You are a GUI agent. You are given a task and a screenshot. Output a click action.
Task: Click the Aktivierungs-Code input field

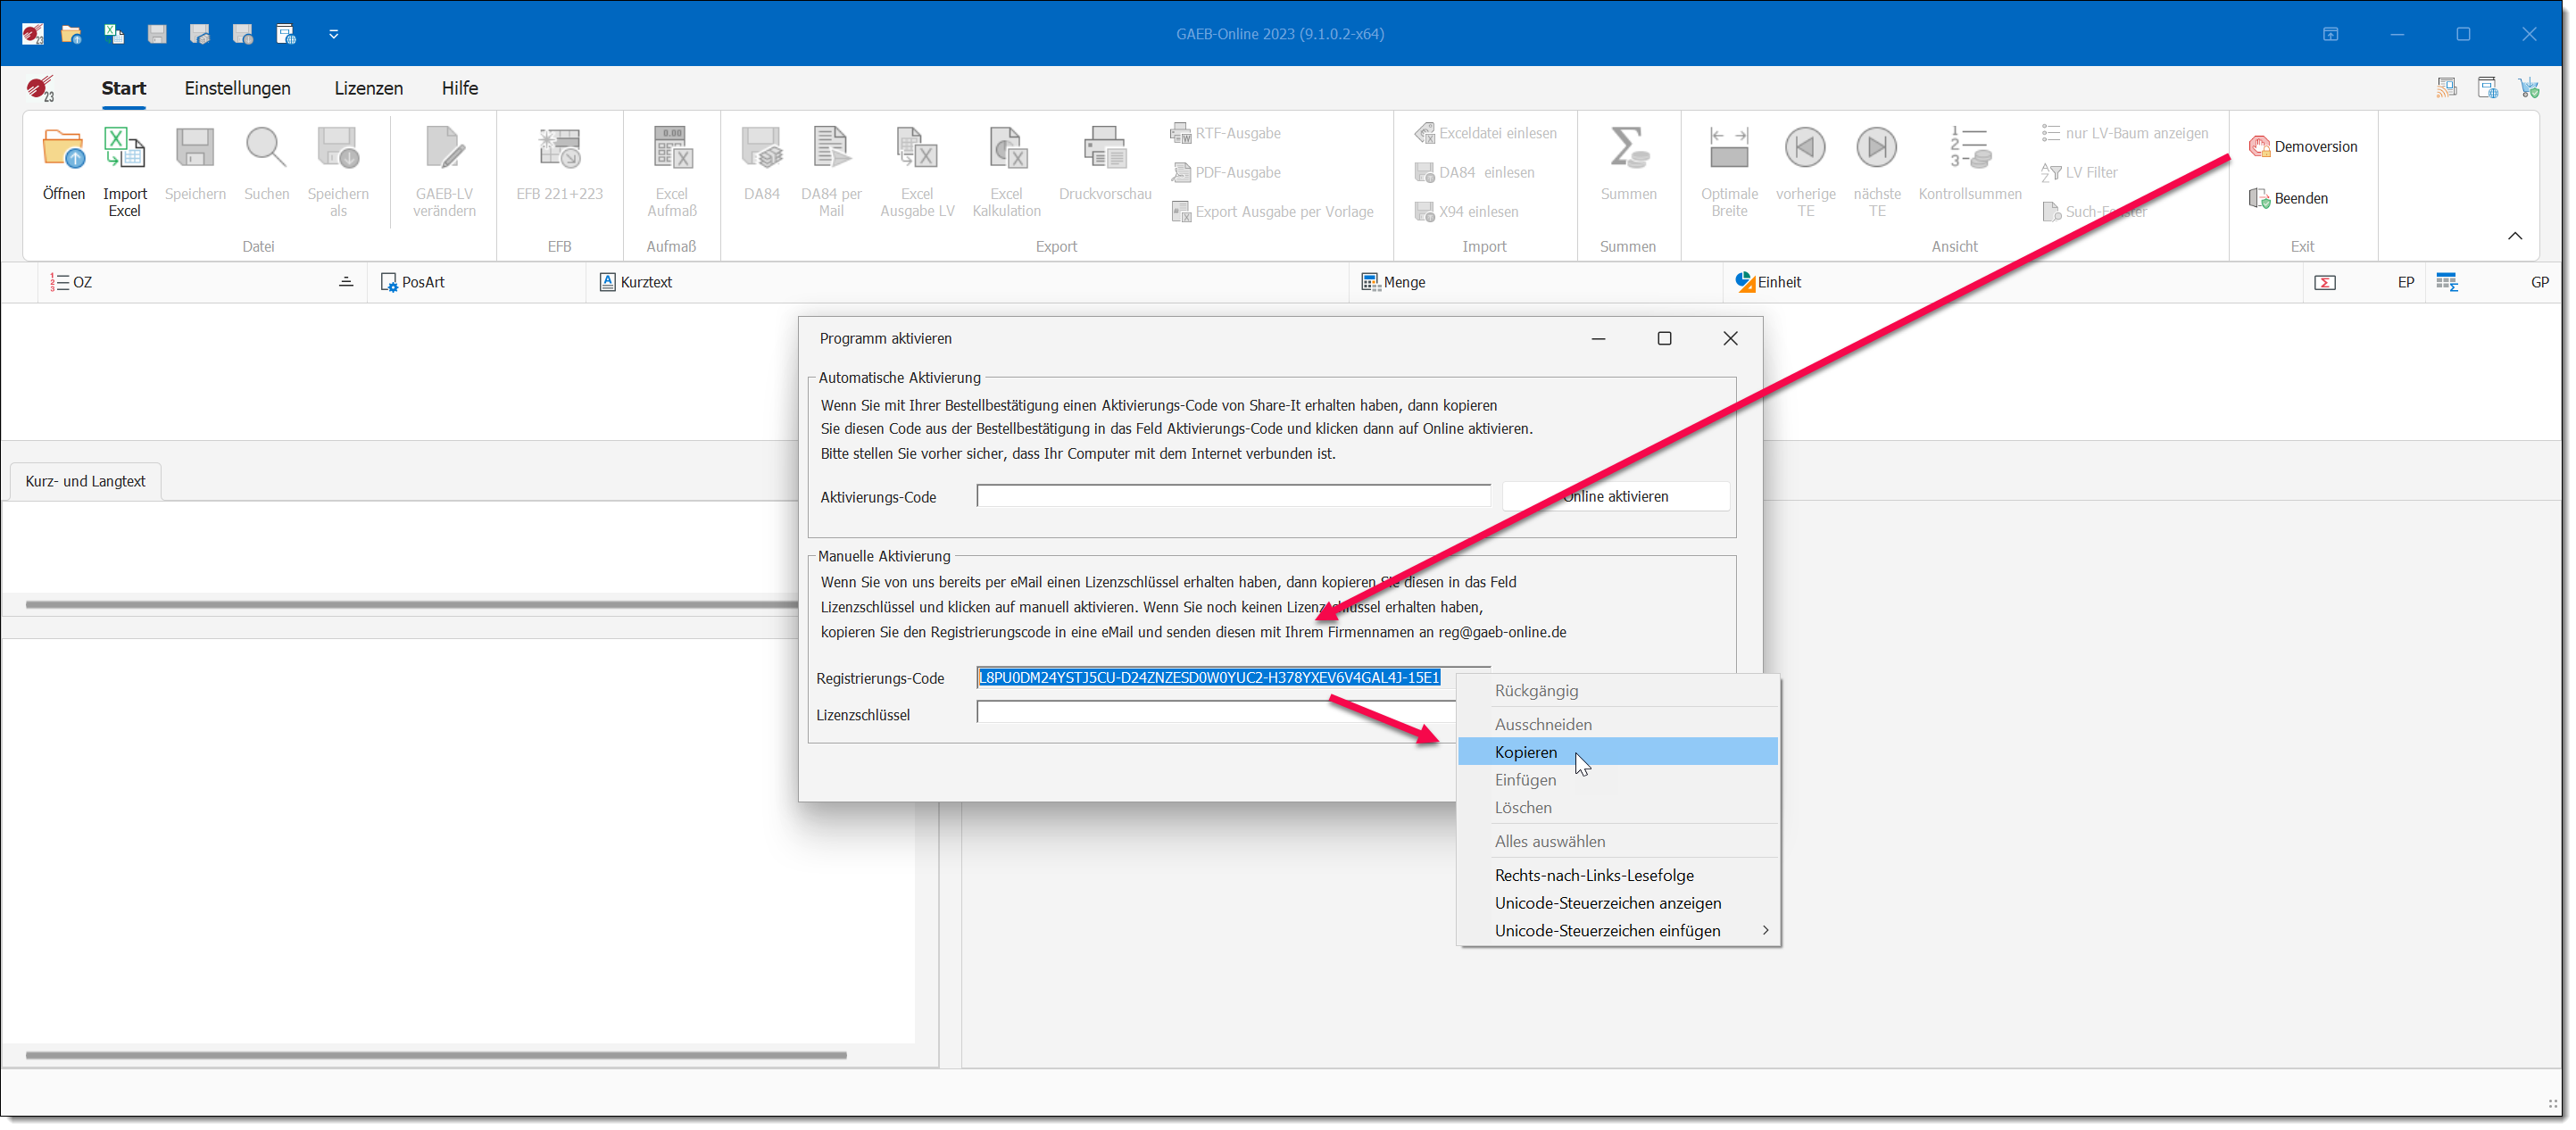tap(1232, 497)
